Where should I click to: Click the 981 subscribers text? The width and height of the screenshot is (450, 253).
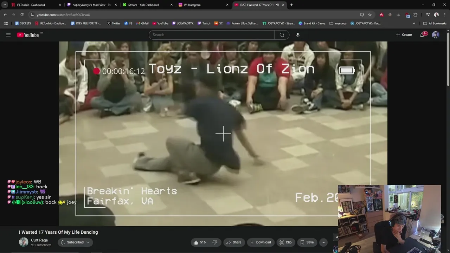[x=41, y=245]
